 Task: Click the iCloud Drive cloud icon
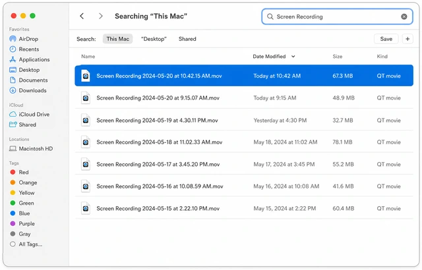(13, 114)
